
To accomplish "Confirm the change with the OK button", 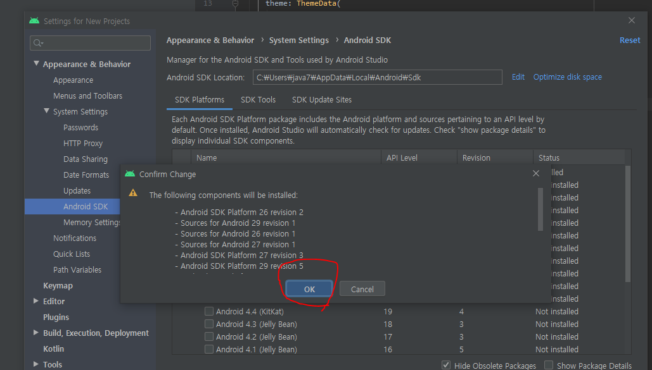I will click(x=309, y=289).
